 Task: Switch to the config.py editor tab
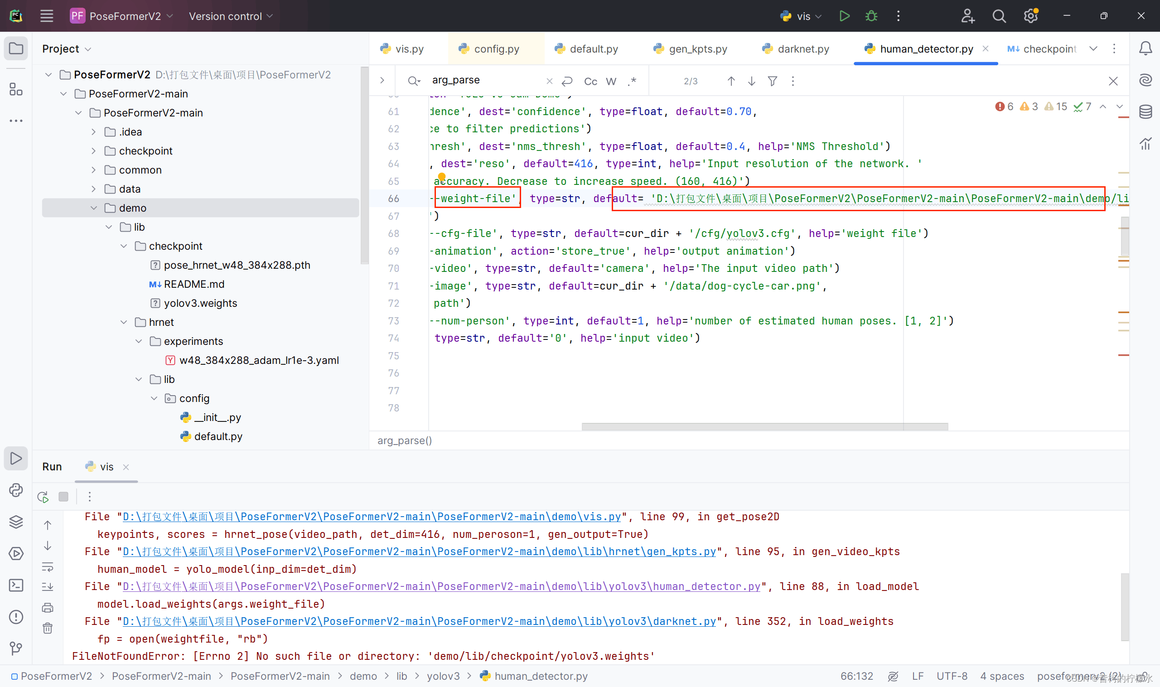[496, 49]
